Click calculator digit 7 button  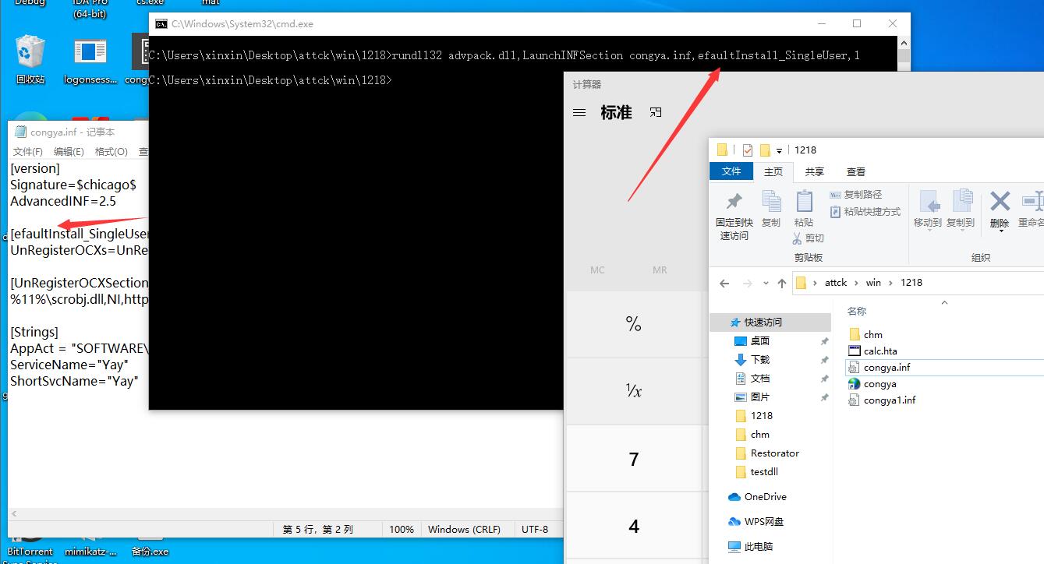633,459
